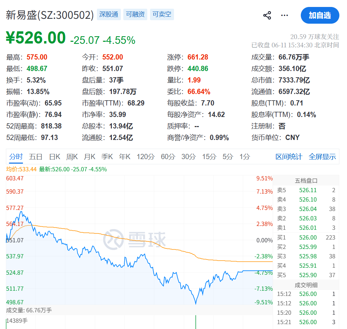Select the 15分 interval tab
Viewport: 347px width, 329px height.
tap(209, 157)
